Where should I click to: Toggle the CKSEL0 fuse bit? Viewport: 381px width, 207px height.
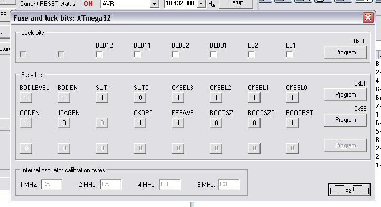(x=292, y=98)
